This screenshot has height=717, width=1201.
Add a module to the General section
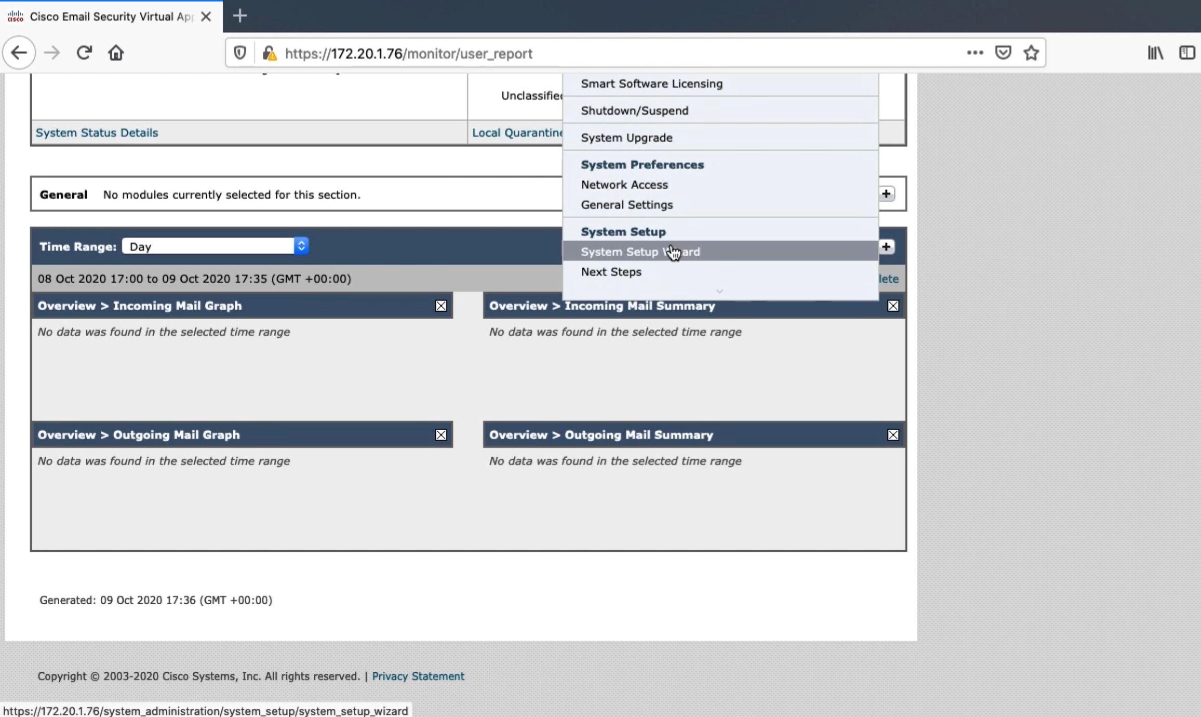coord(886,194)
